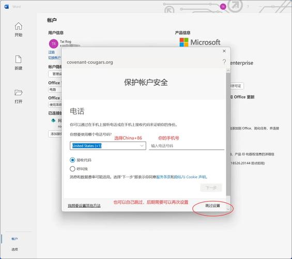Open the 新建 new document page
Viewport: 292px width, 259px height.
pos(19,63)
